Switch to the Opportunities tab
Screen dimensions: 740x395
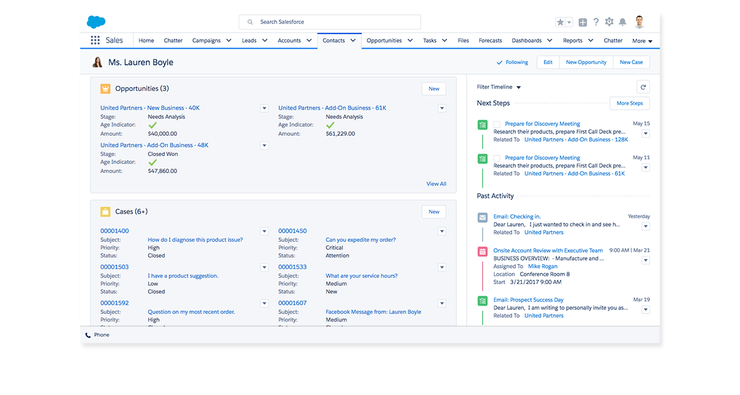384,41
